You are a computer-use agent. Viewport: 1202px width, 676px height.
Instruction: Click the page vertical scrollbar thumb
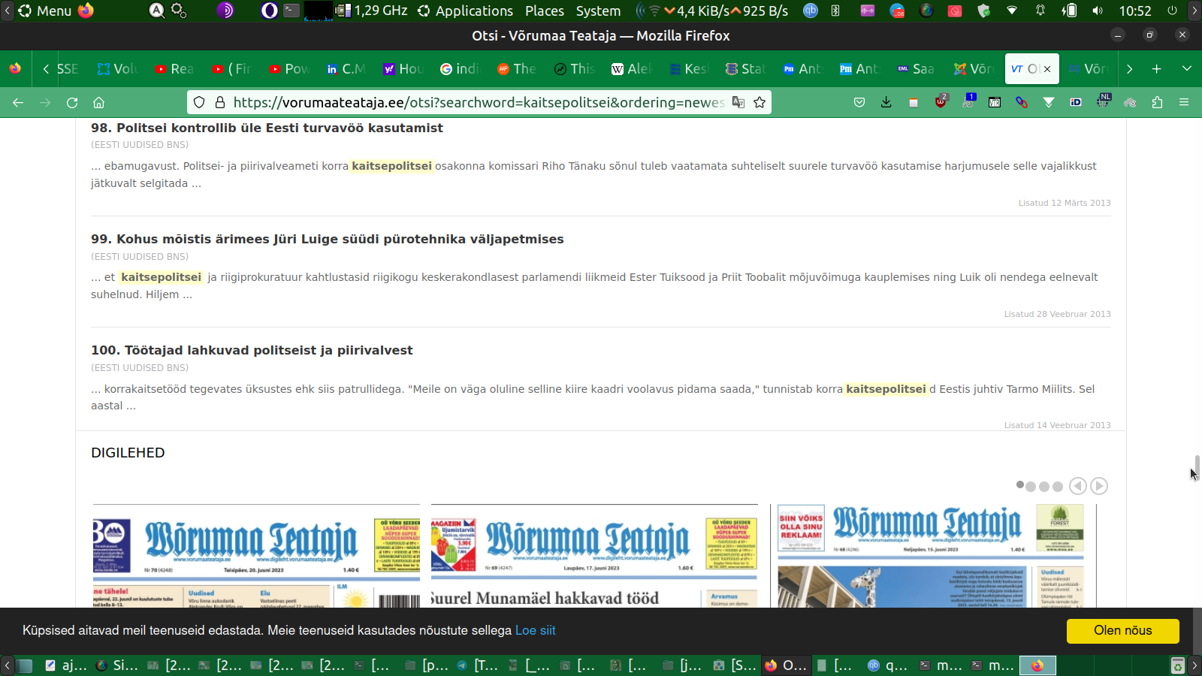(1197, 466)
